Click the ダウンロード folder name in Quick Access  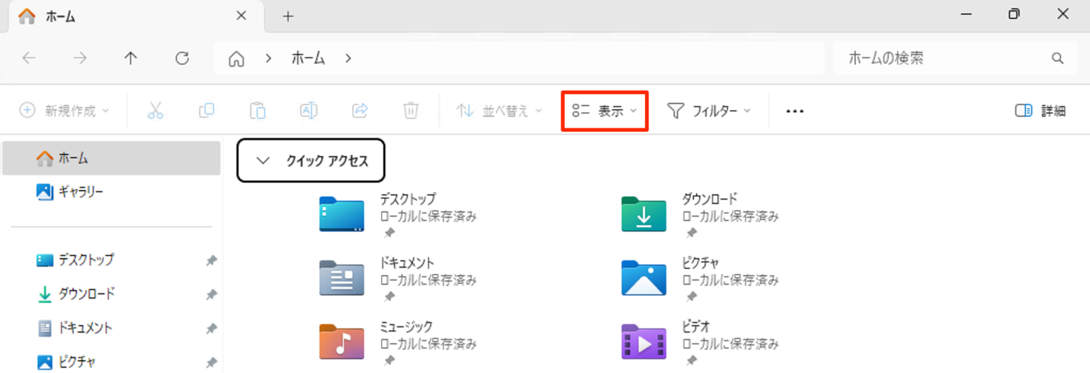point(710,199)
